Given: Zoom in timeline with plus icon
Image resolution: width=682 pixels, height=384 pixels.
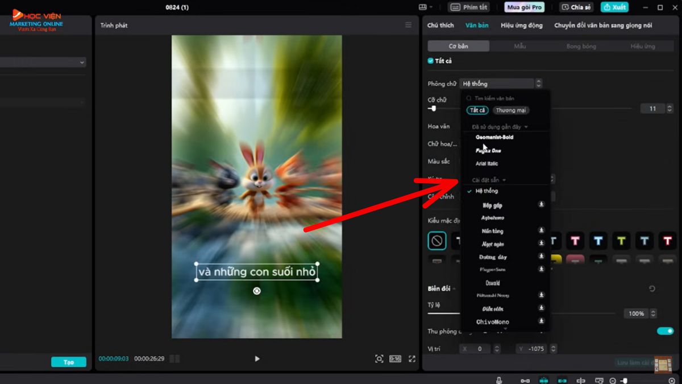Looking at the screenshot, I should click(672, 381).
